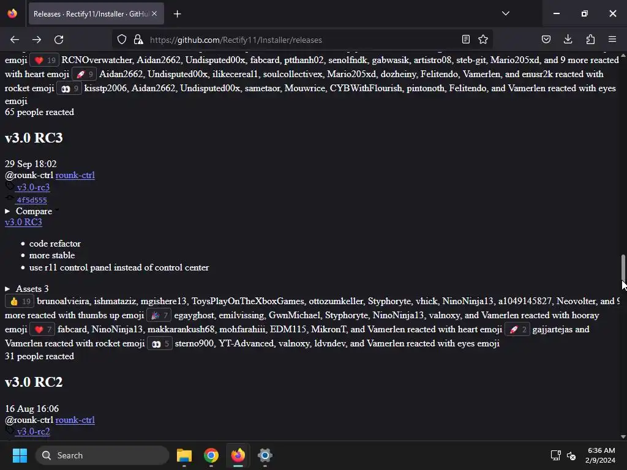Open rounk-ctrl link under v3.0 RC3
Screen dimensions: 627x470
tap(75, 175)
